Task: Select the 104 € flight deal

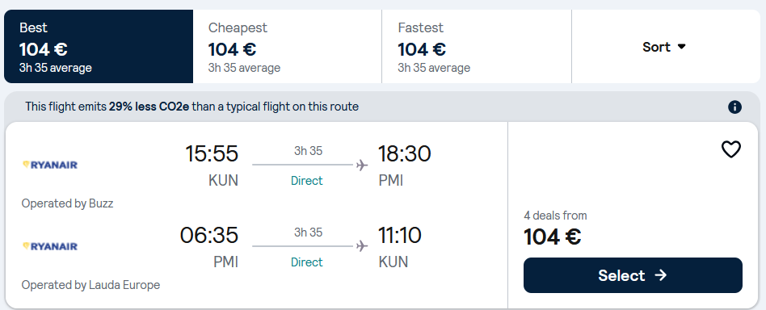Action: 633,275
